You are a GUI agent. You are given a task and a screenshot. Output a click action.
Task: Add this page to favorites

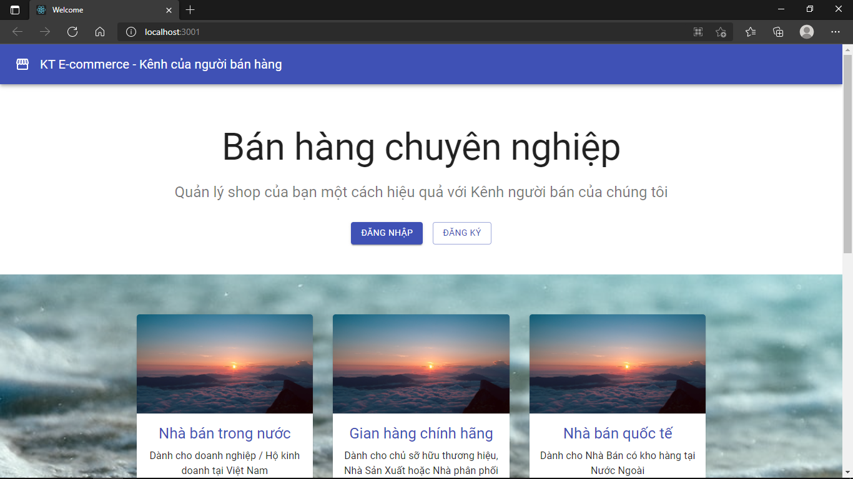(721, 32)
